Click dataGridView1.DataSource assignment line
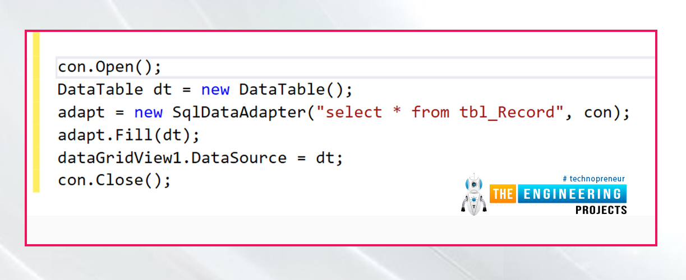Image resolution: width=686 pixels, height=280 pixels. [200, 158]
